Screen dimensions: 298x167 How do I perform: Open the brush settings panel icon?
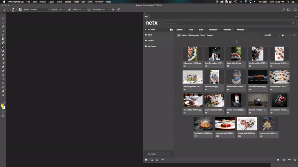click(x=21, y=9)
